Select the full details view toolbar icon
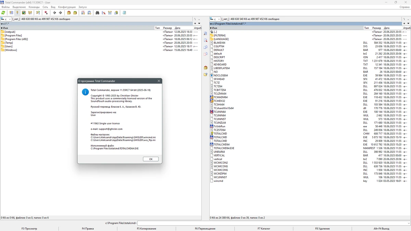The width and height of the screenshot is (411, 231). [x=17, y=13]
